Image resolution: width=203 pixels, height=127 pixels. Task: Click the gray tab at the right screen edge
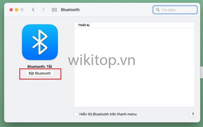coord(201,72)
